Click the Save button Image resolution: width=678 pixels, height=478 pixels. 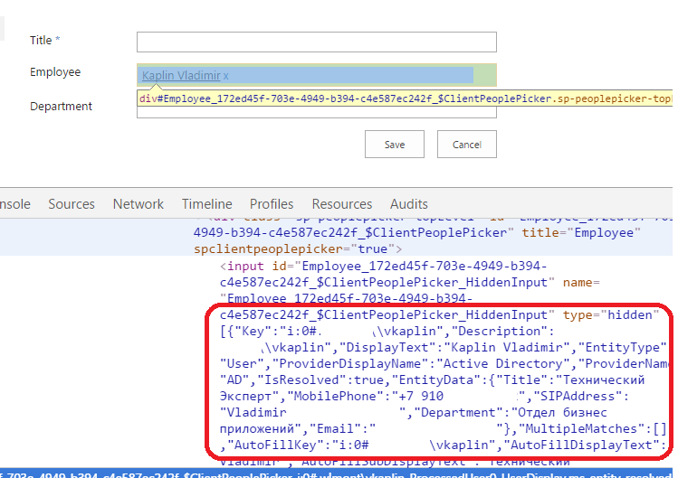[395, 145]
